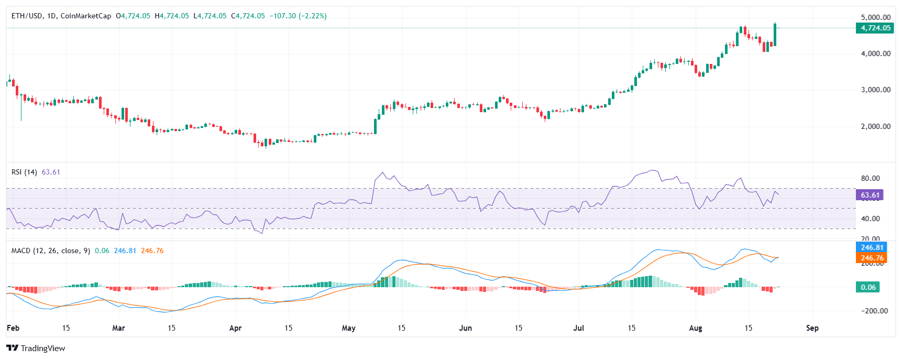Click the Apr label on time axis
Screen dimensions: 902x359
235,328
